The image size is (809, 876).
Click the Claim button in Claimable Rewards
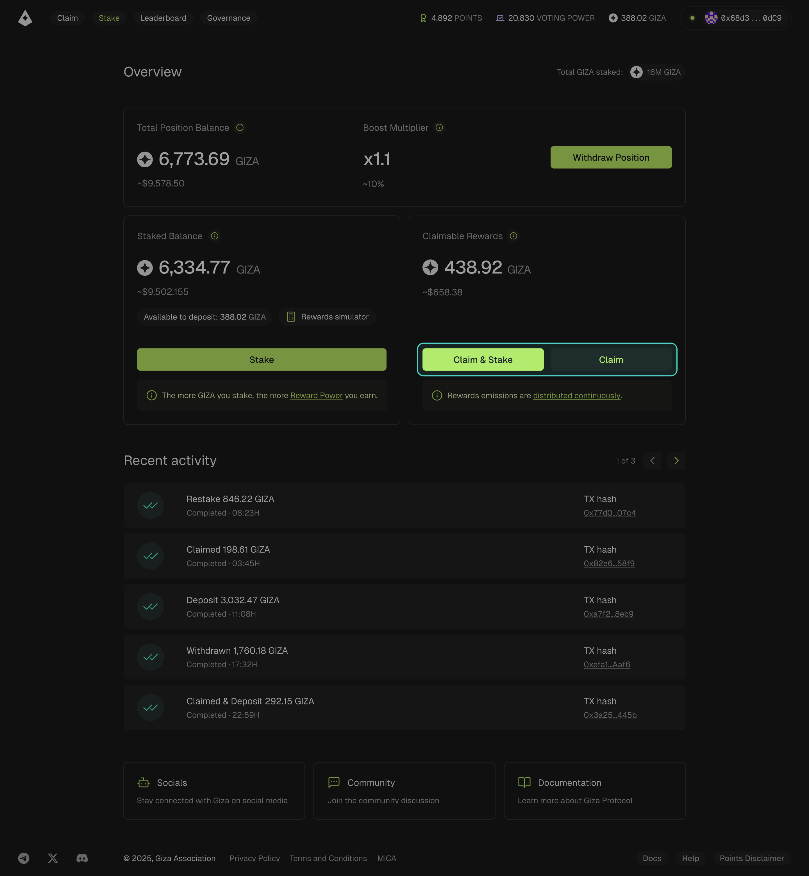[611, 360]
